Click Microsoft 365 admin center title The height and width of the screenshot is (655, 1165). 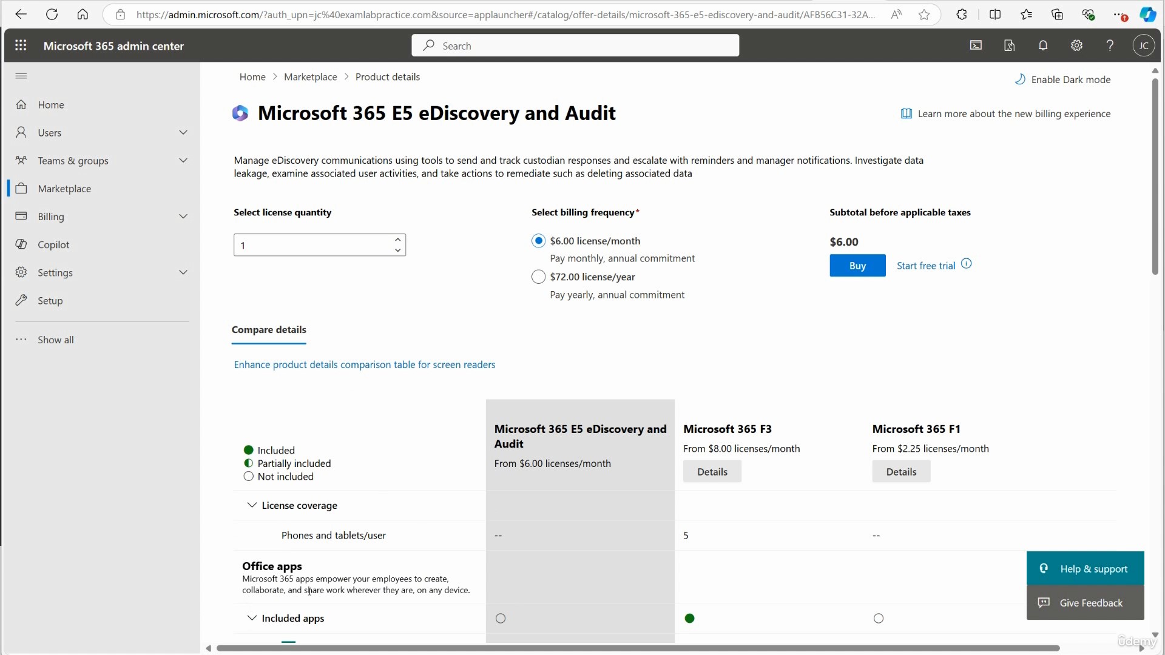coord(113,45)
